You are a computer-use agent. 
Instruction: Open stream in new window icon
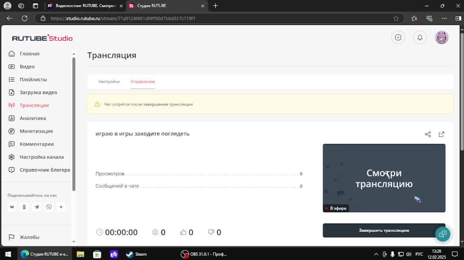click(441, 134)
